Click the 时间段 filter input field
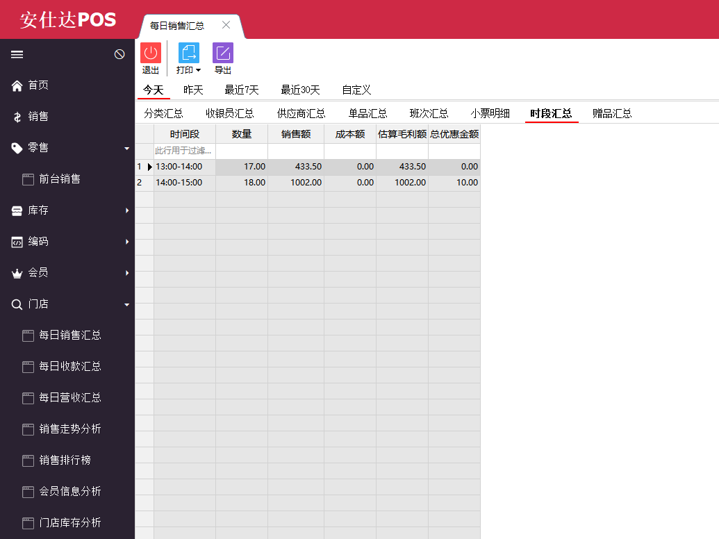 [185, 151]
